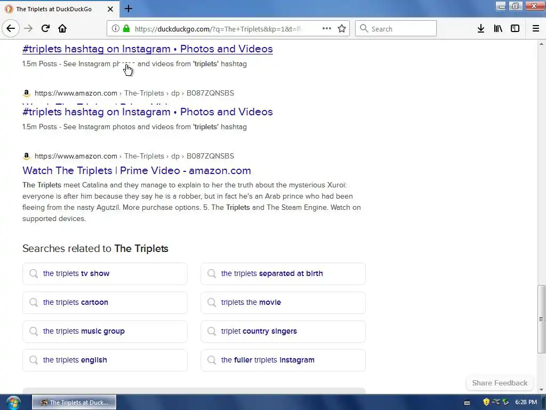Click the on-screen keyboard tray icon
The height and width of the screenshot is (410, 546).
click(x=467, y=403)
